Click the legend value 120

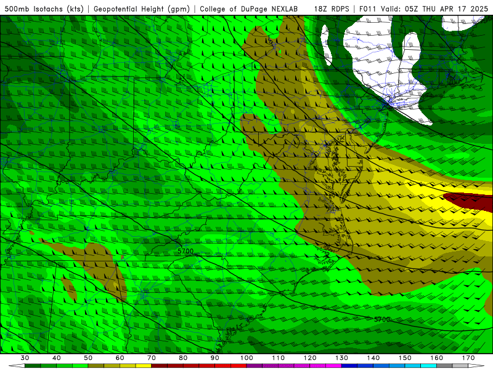[310, 358]
